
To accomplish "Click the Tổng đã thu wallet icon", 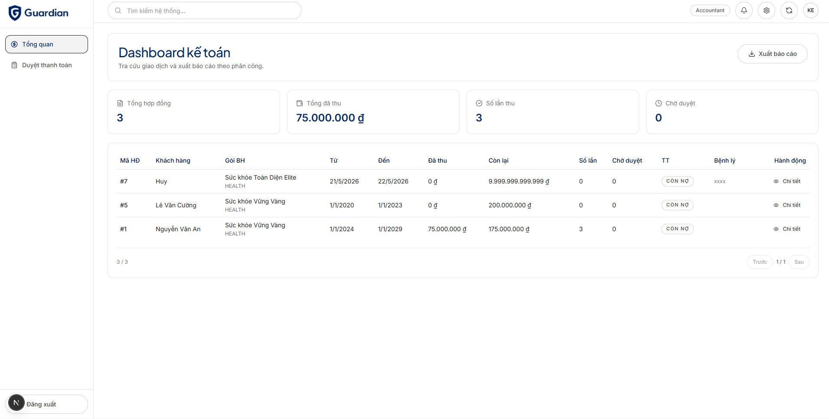I will coord(300,103).
